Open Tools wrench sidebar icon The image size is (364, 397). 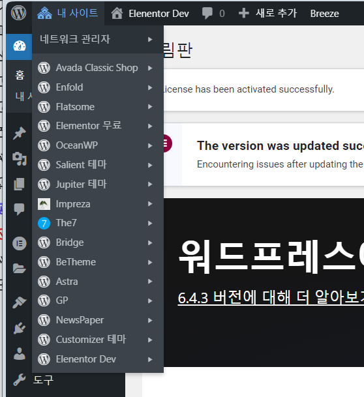click(20, 380)
